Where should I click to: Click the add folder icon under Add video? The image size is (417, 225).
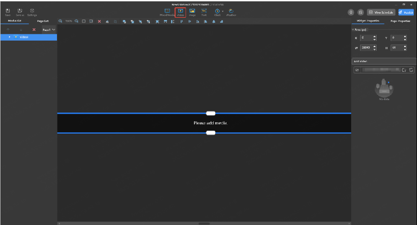[404, 70]
